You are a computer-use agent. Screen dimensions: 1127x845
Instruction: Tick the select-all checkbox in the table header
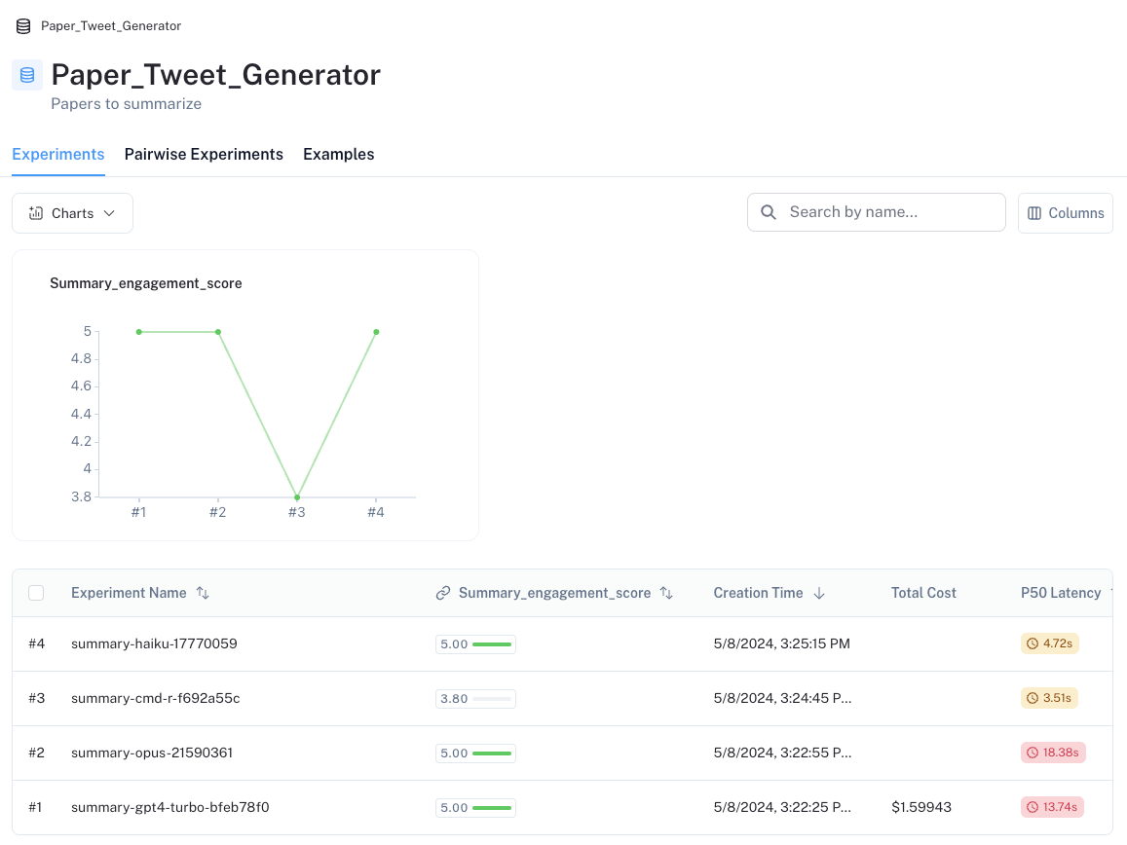(x=36, y=593)
